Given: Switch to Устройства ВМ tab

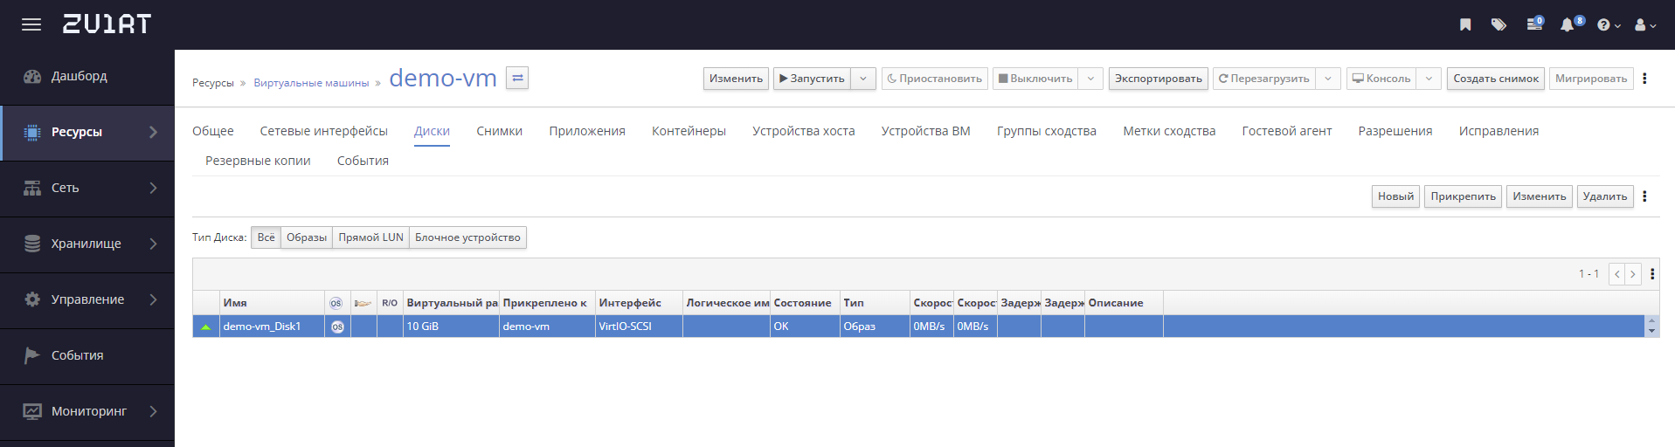Looking at the screenshot, I should 926,131.
